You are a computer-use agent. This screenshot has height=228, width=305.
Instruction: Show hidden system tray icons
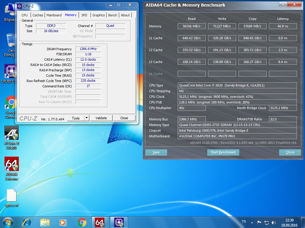tap(252, 223)
